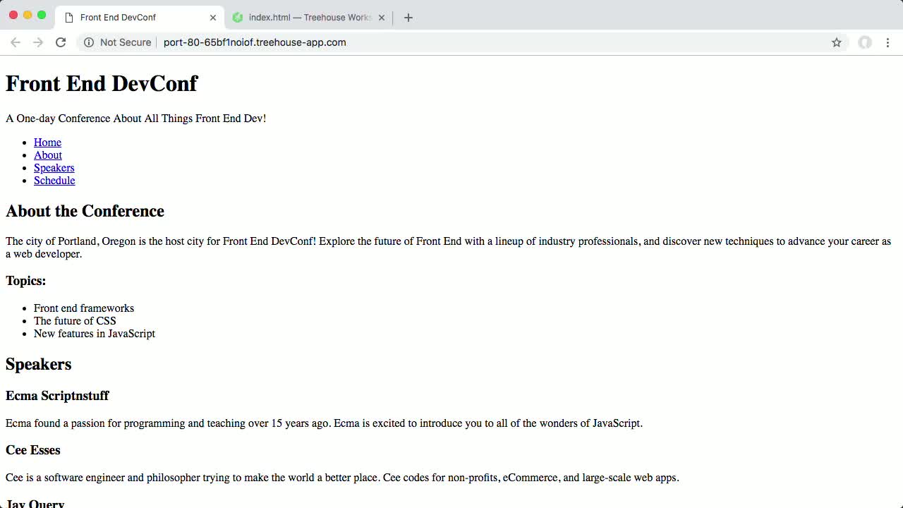Open the Chrome profile avatar menu
Viewport: 903px width, 508px height.
(x=865, y=42)
